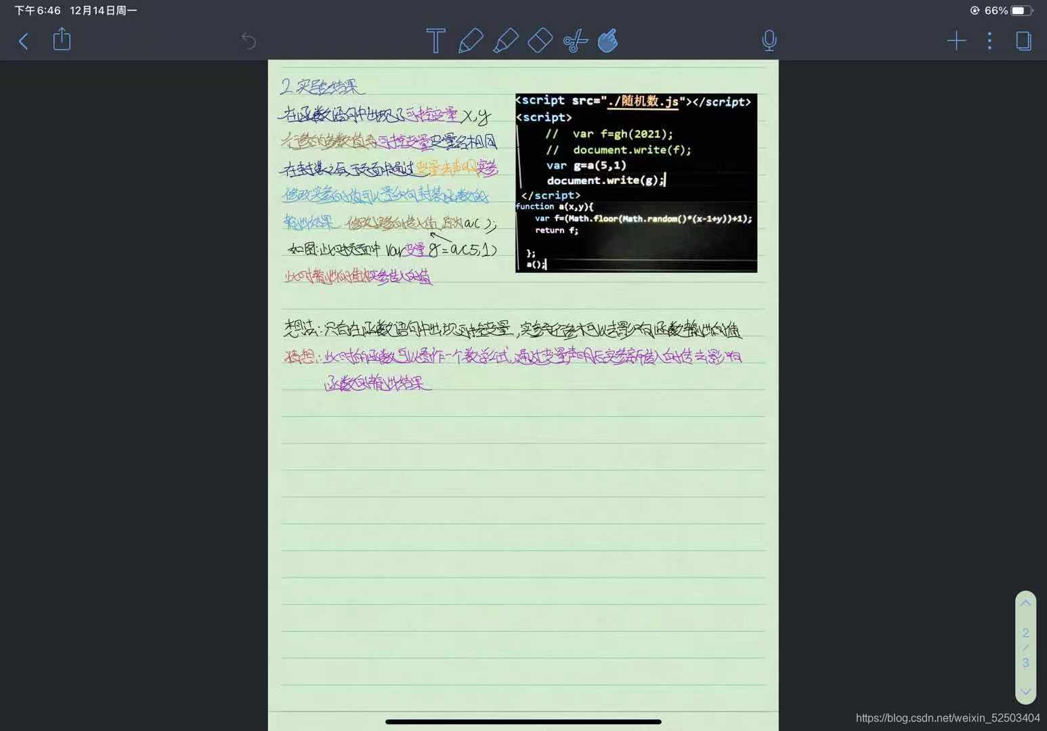Select the embedded script code screenshot

click(636, 183)
